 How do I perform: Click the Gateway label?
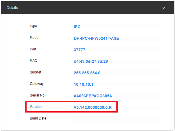click(37, 84)
